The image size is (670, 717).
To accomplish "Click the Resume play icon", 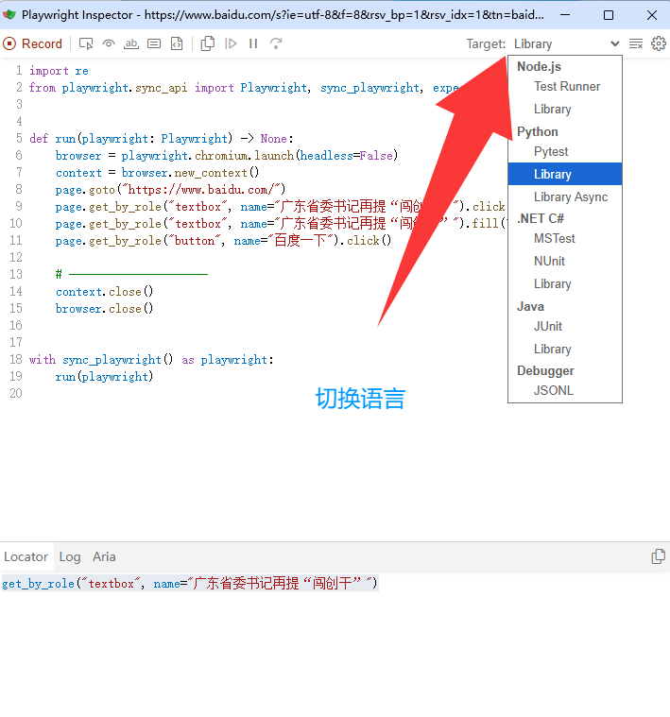I will point(231,43).
